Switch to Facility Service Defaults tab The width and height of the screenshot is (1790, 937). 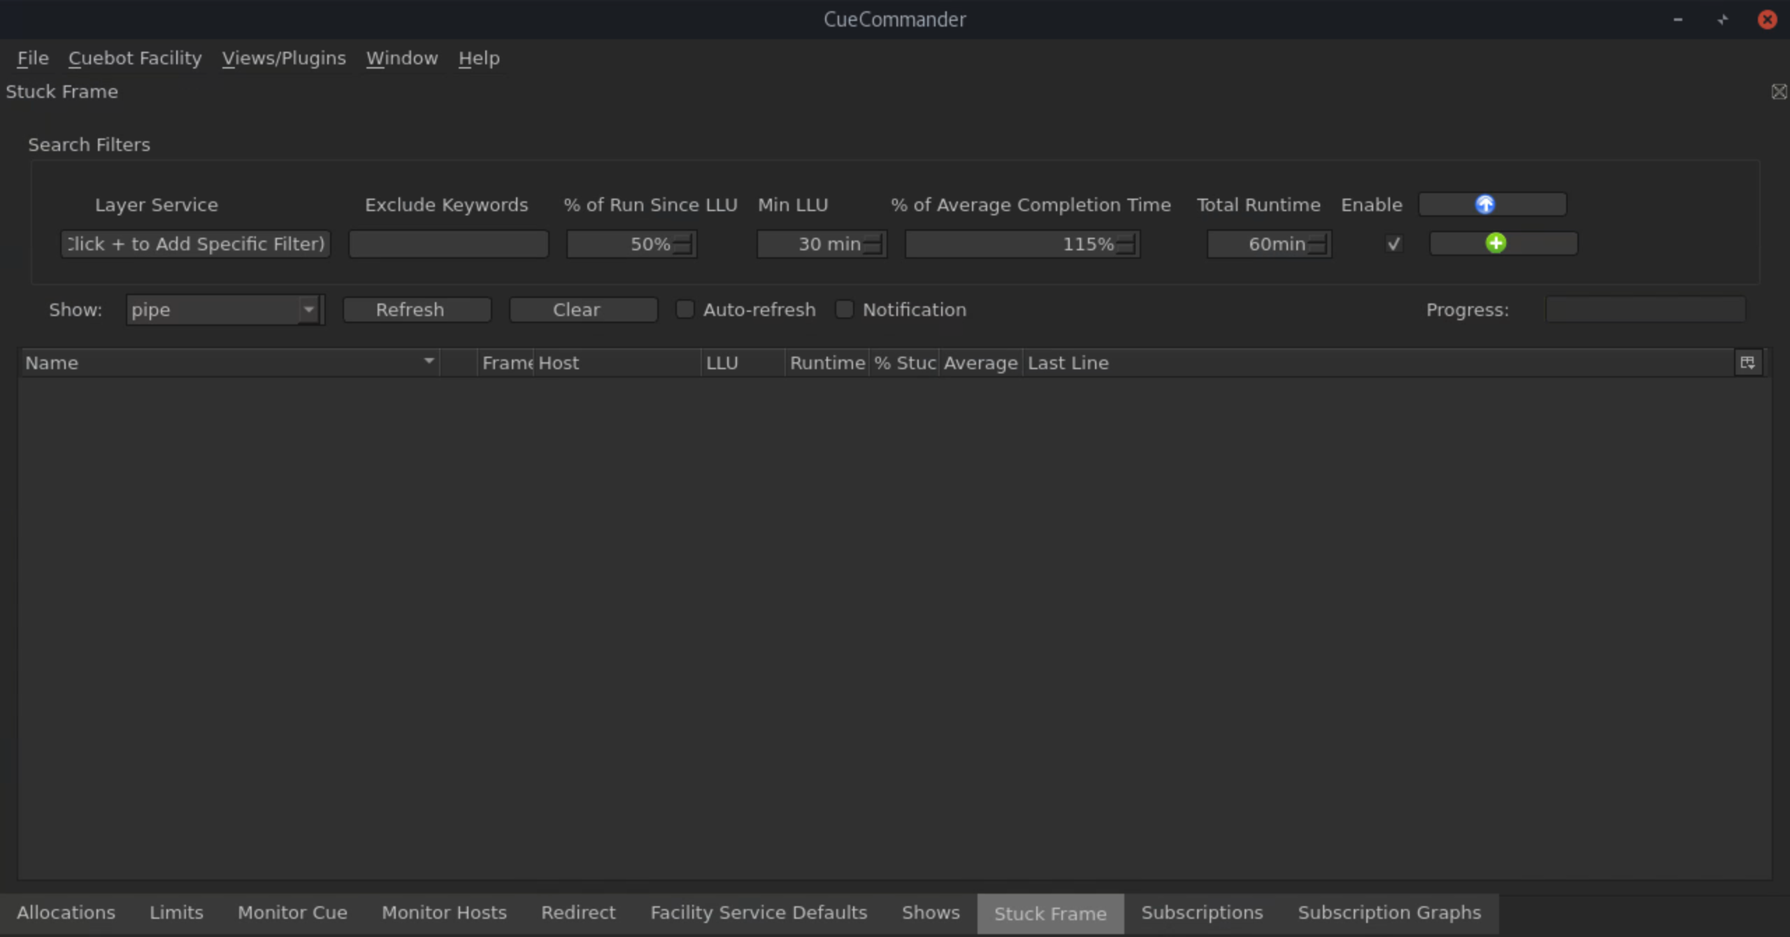click(759, 913)
